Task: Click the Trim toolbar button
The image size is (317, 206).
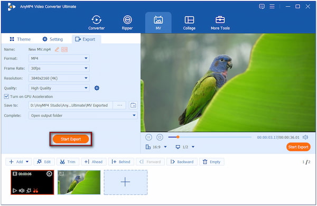Action: [68, 162]
